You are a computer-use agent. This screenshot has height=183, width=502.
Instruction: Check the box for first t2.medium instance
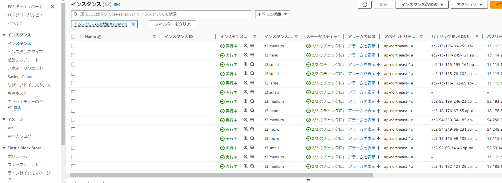(x=73, y=46)
